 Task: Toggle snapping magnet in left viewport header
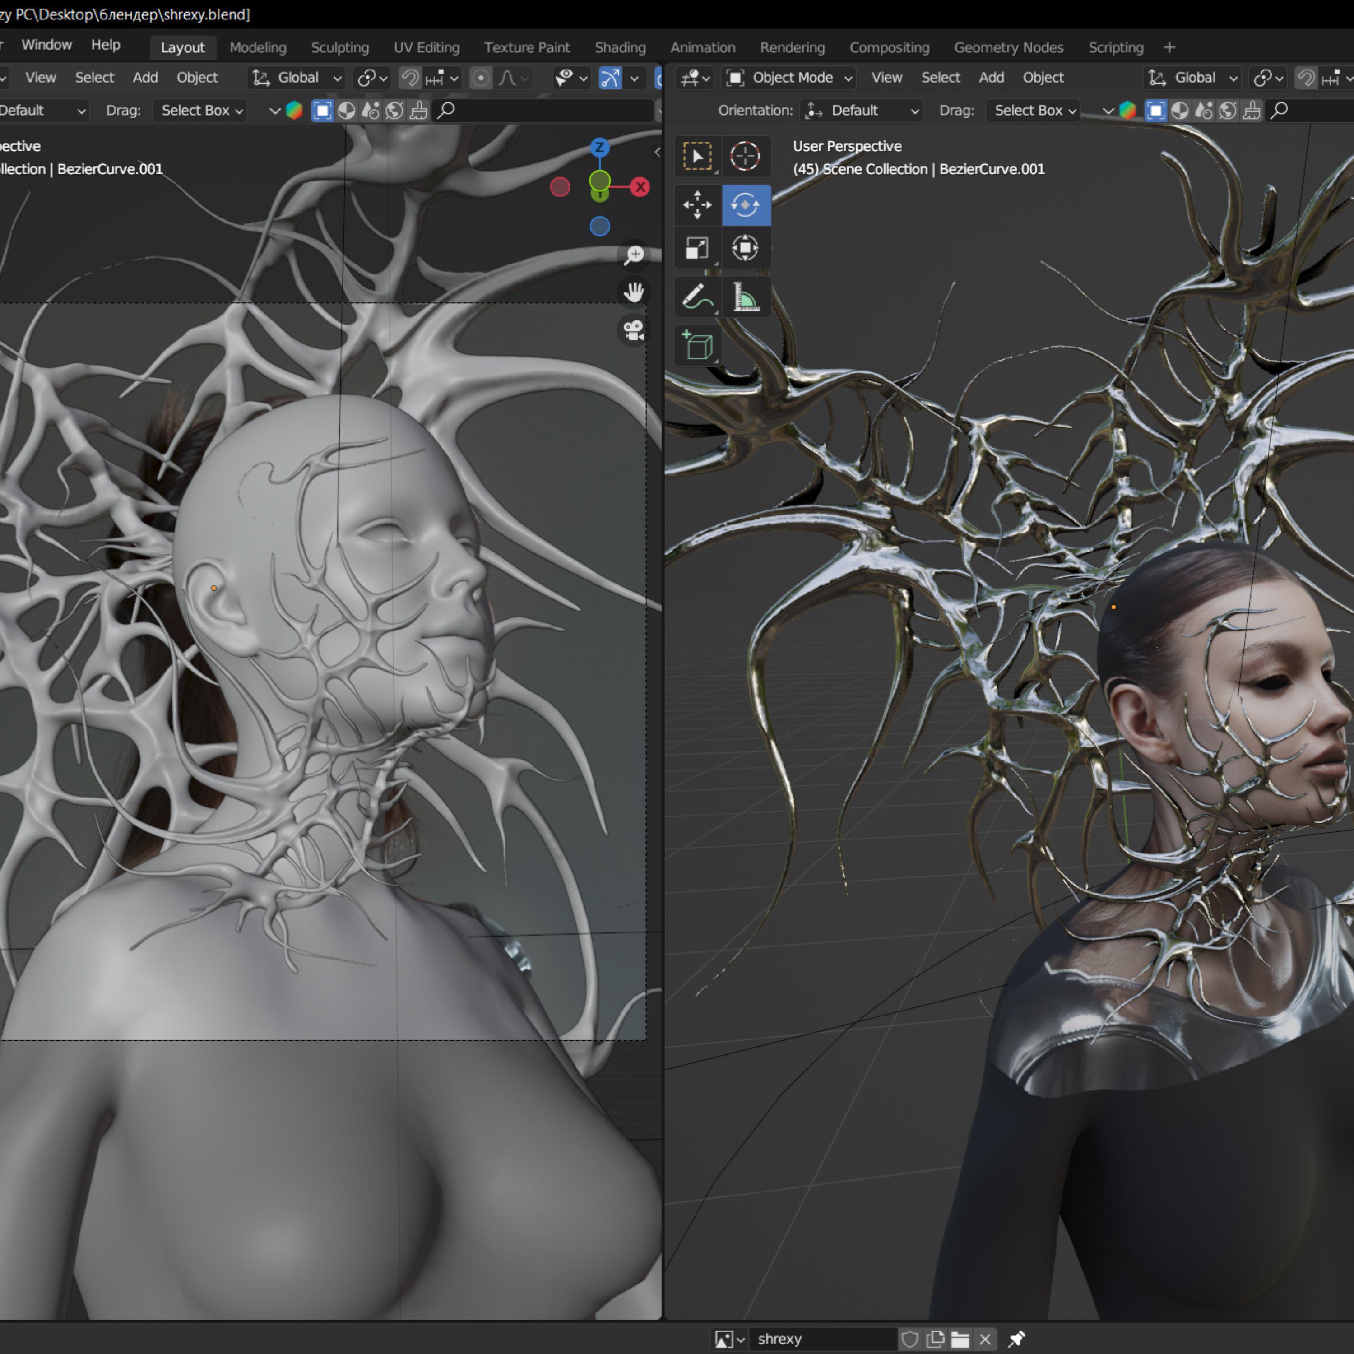pyautogui.click(x=410, y=78)
